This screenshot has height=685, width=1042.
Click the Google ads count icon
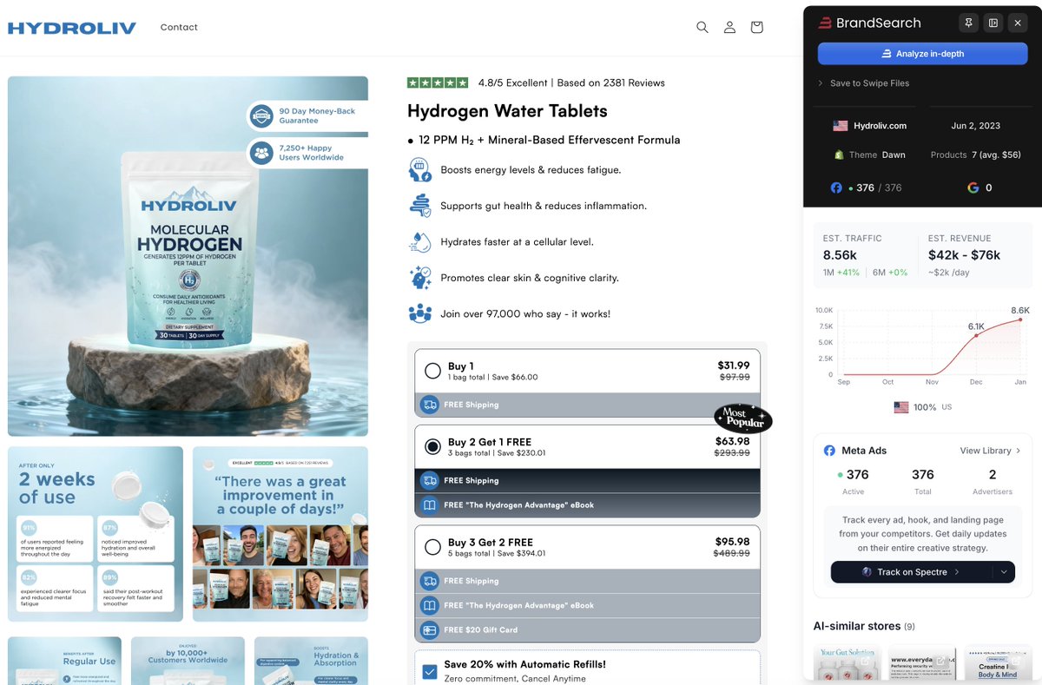click(973, 188)
